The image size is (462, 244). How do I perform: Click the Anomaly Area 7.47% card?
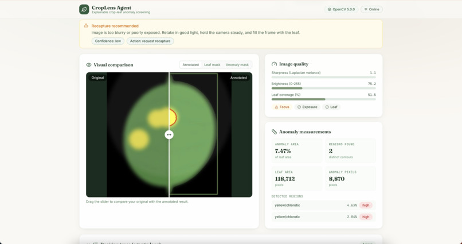(x=297, y=151)
